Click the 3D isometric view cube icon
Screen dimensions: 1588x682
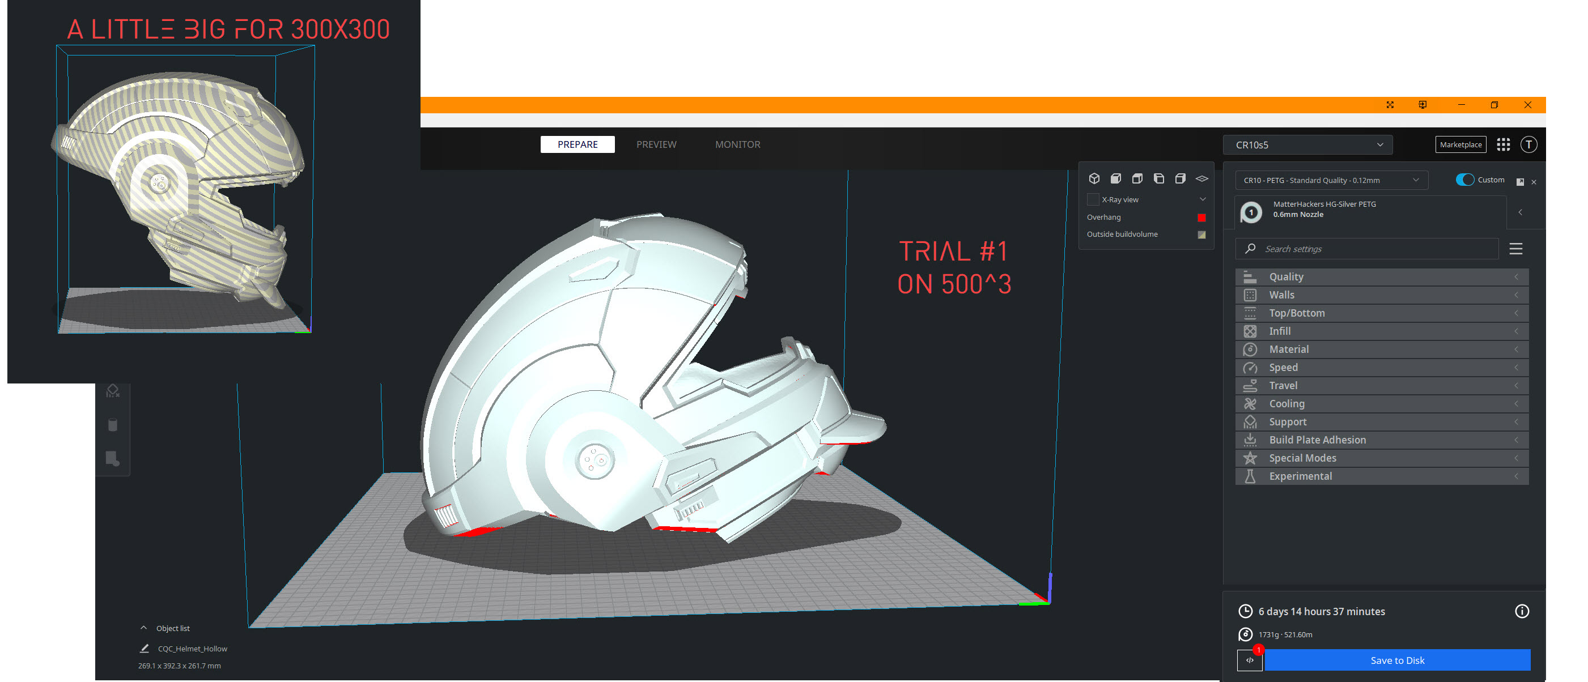pos(1094,178)
